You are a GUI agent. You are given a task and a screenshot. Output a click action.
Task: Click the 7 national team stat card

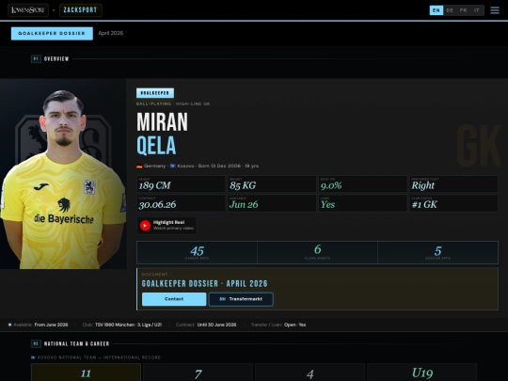(198, 373)
